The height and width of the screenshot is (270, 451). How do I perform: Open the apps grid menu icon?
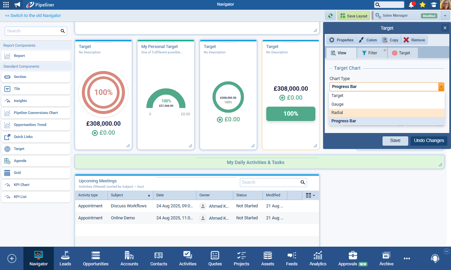pyautogui.click(x=6, y=5)
